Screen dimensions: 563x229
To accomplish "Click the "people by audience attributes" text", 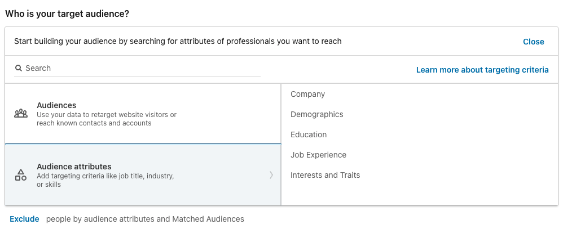I will (x=145, y=219).
